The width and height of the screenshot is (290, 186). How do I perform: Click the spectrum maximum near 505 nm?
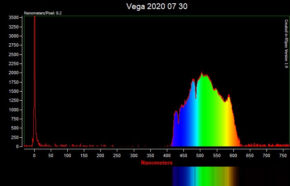click(x=202, y=75)
